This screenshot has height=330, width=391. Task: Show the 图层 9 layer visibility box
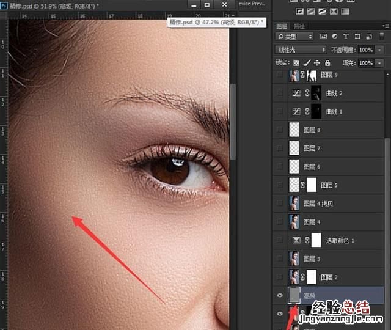[280, 76]
